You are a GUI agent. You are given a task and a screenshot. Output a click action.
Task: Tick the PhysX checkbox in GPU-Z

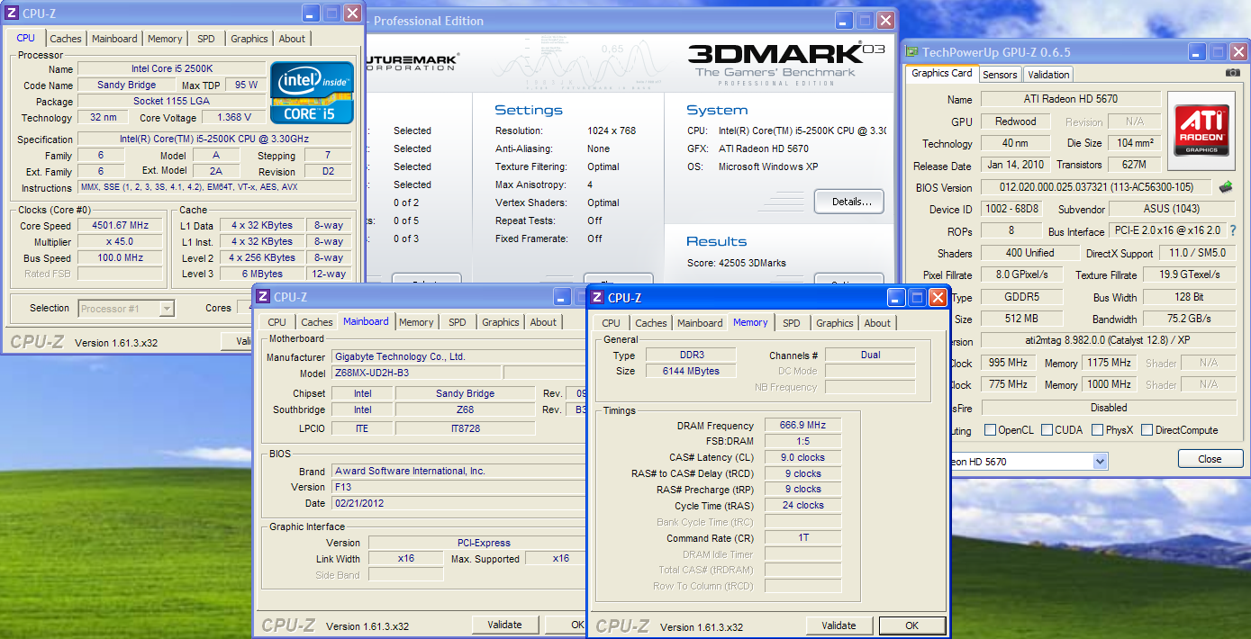pyautogui.click(x=1098, y=430)
